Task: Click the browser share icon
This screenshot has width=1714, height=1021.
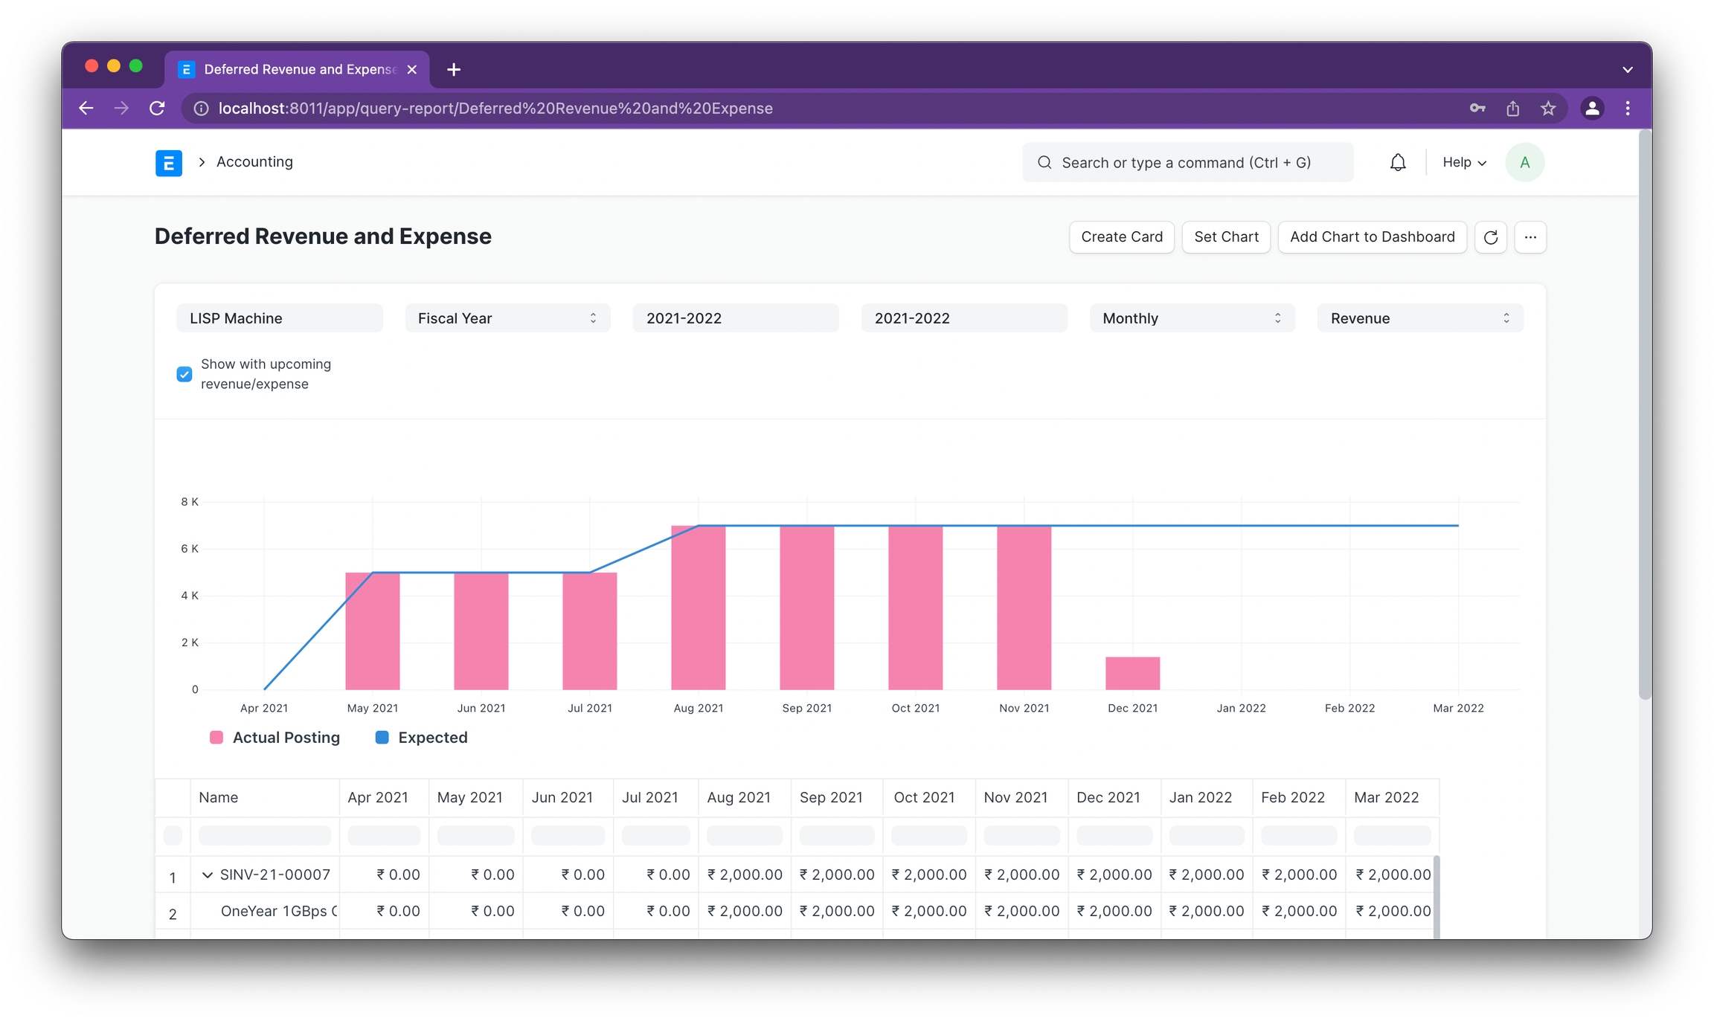Action: click(1512, 109)
